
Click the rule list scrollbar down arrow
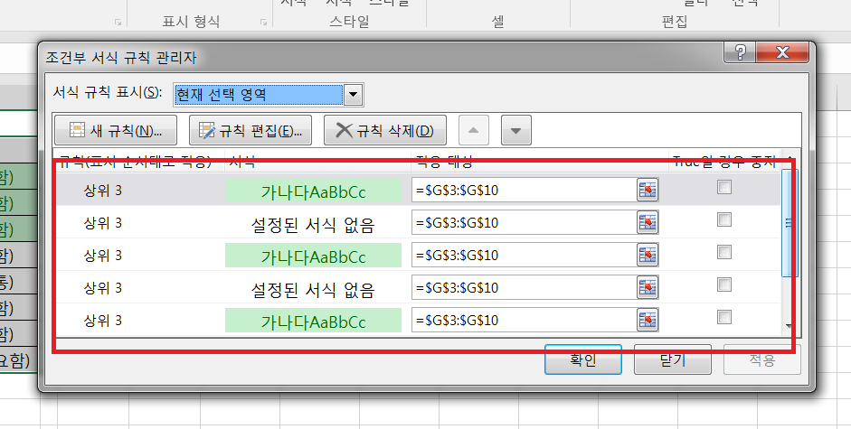(x=790, y=326)
